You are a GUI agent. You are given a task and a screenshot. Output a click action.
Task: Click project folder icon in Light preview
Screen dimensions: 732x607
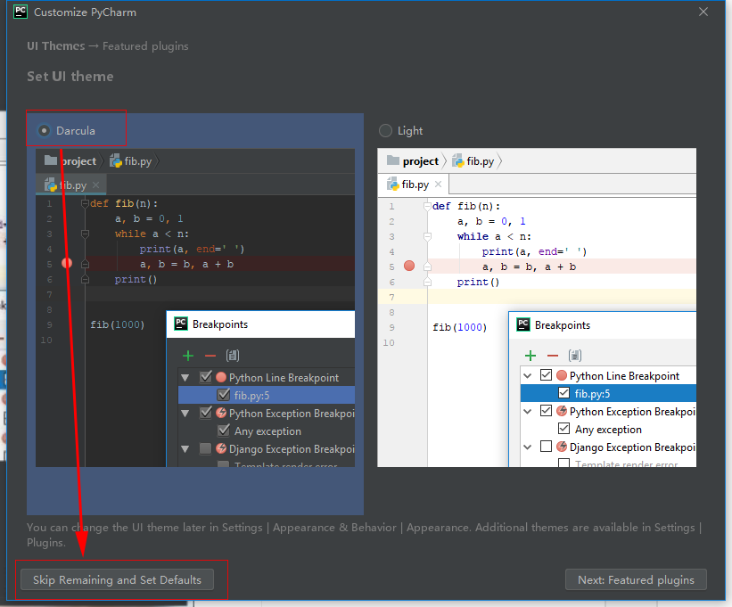[x=393, y=160]
